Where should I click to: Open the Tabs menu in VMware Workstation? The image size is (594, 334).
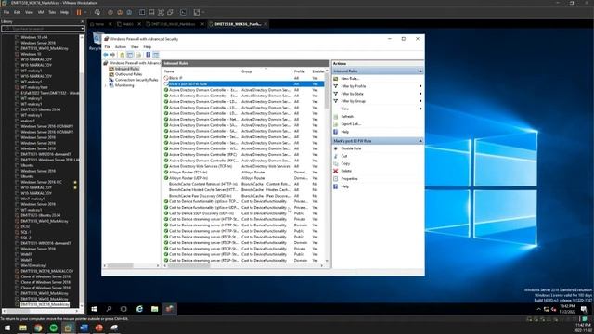(52, 12)
